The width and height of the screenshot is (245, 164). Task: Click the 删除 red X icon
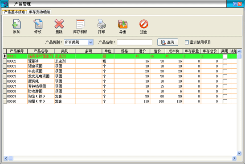click(59, 24)
